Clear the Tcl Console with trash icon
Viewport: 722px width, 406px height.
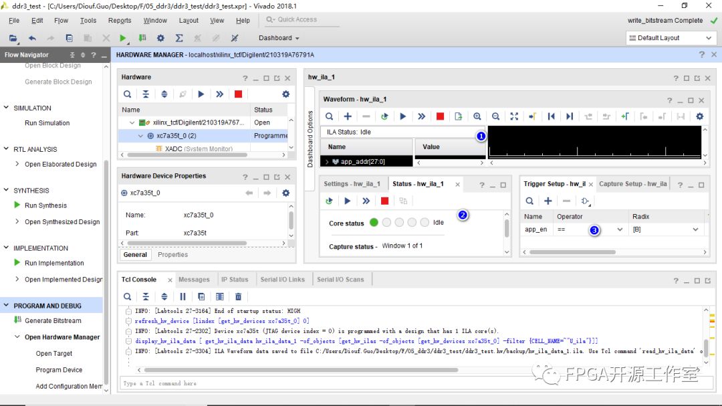coord(238,296)
